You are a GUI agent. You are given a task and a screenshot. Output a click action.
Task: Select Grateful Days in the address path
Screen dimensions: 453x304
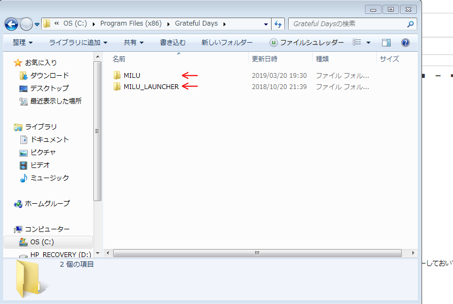click(x=196, y=23)
